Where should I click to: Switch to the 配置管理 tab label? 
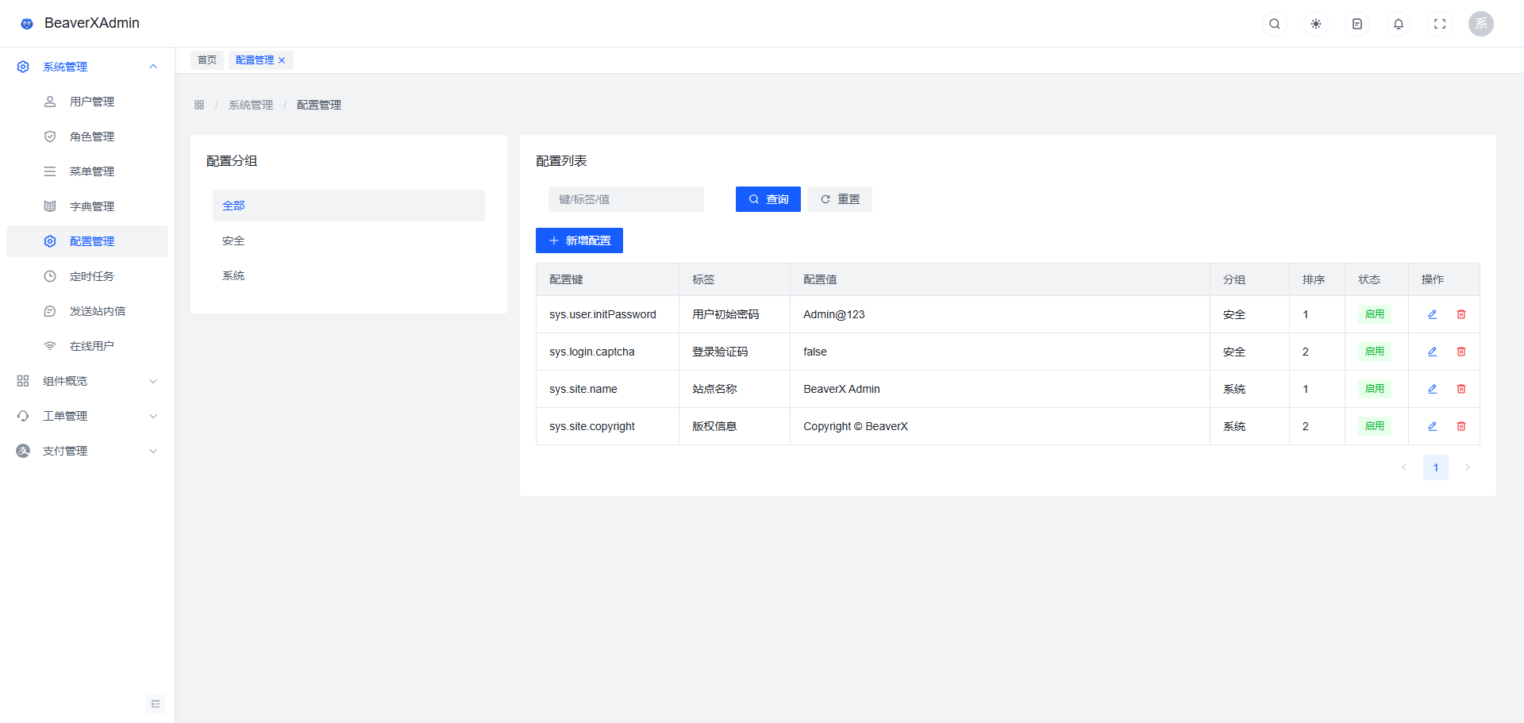pos(255,60)
